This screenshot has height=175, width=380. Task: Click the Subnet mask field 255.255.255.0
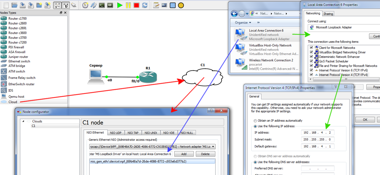point(318,139)
